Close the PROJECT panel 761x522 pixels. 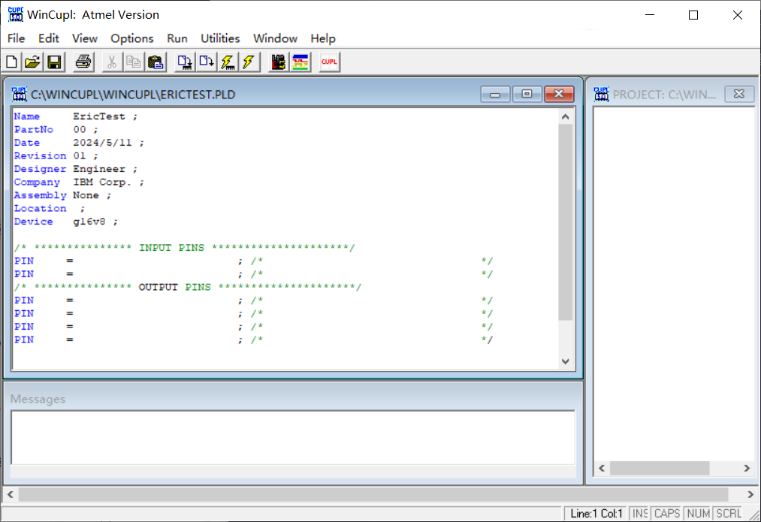click(739, 94)
